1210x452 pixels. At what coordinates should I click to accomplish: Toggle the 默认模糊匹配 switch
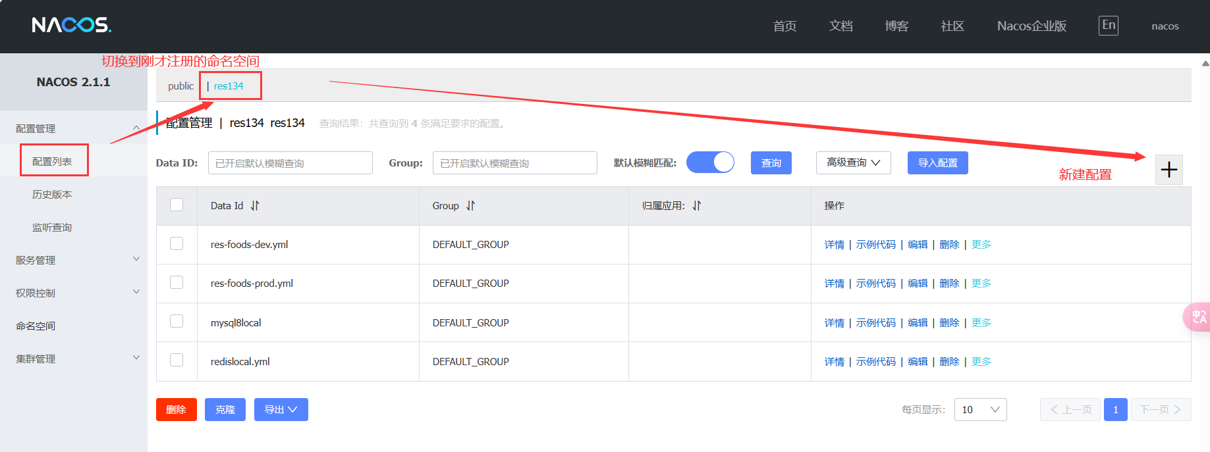[710, 163]
